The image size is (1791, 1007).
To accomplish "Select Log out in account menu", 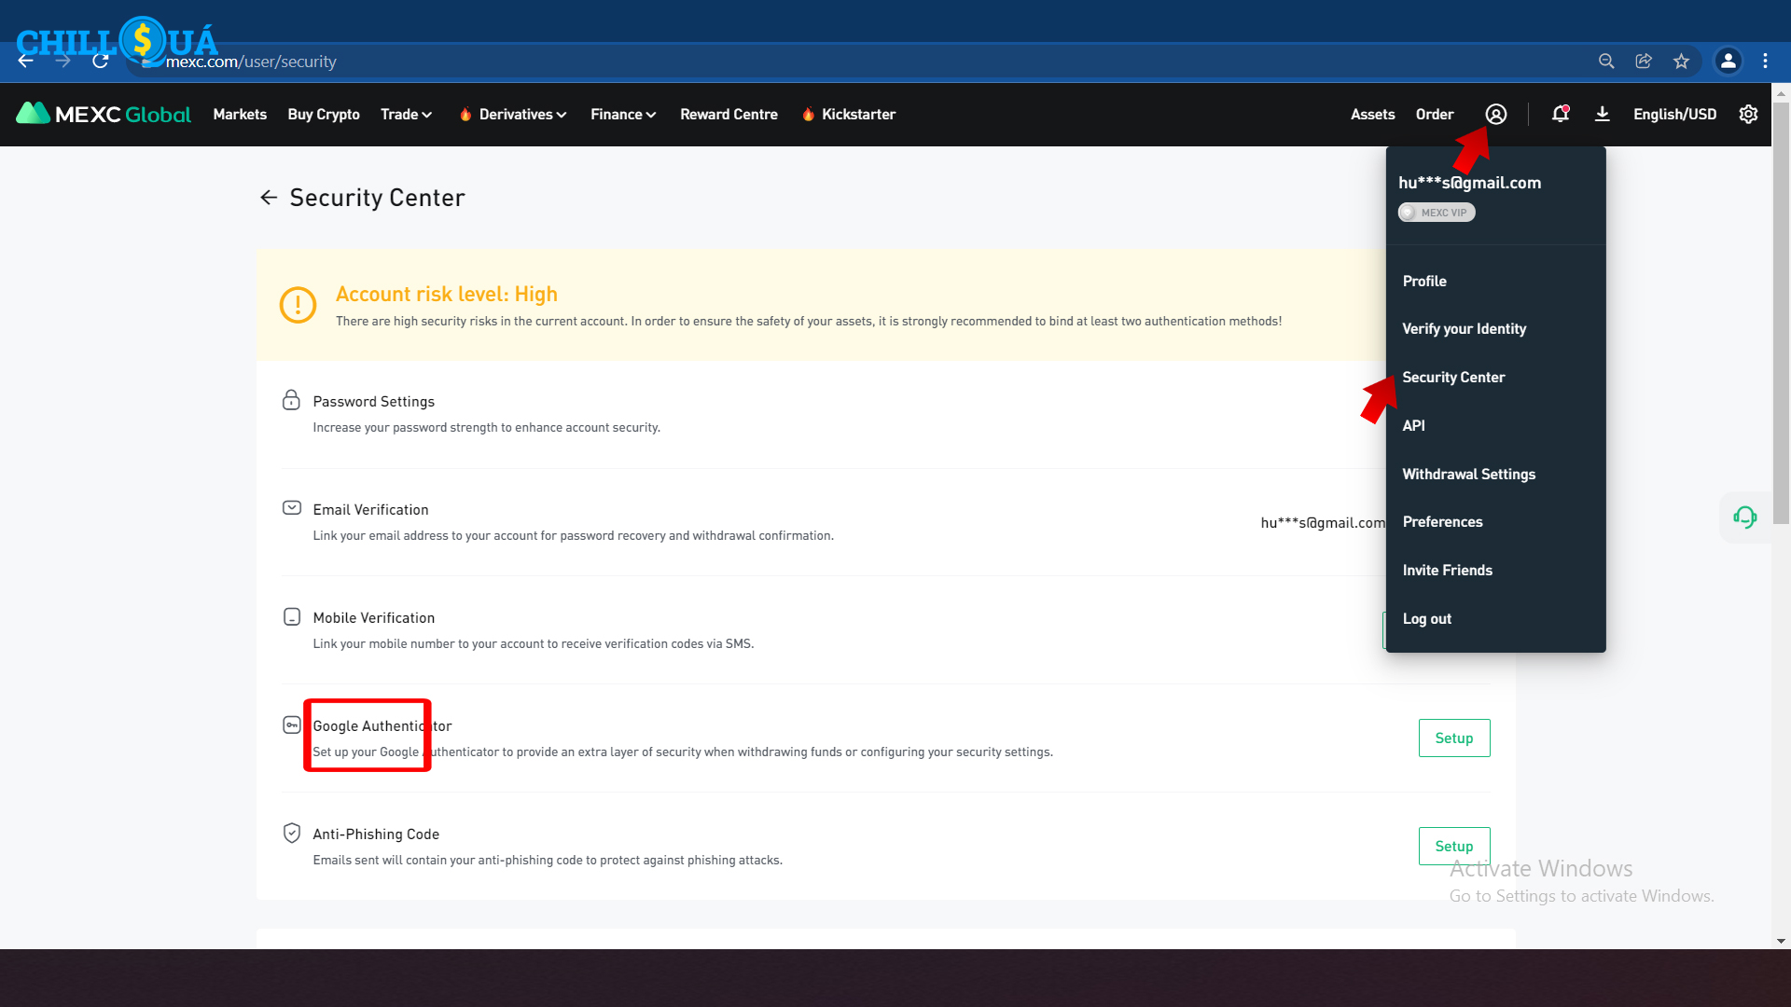I will coord(1426,618).
